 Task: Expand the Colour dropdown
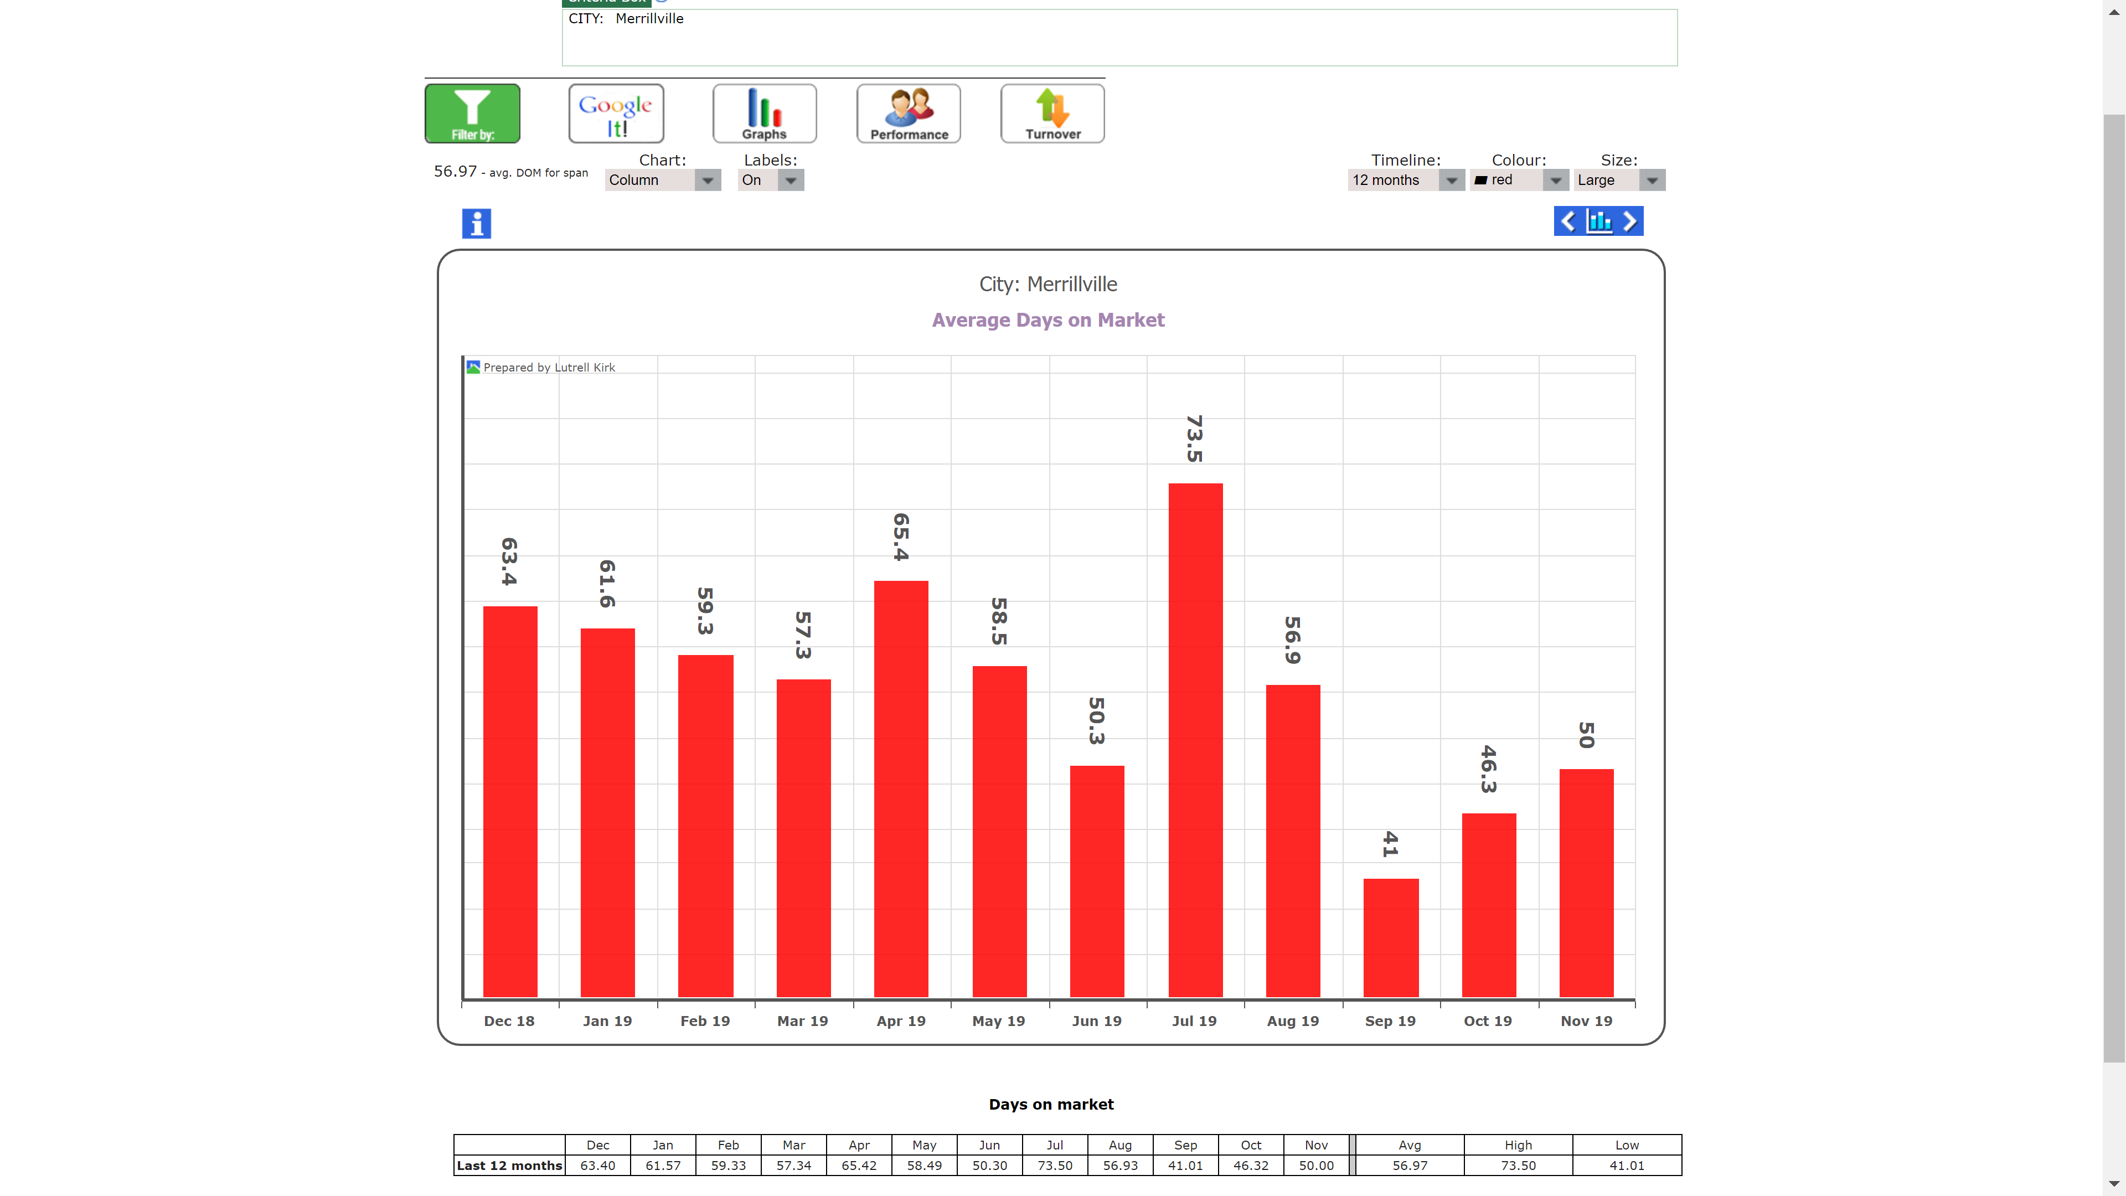(1554, 179)
